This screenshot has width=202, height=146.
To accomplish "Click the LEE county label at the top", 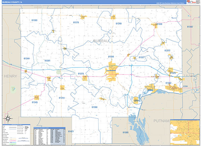I will tap(127, 7).
